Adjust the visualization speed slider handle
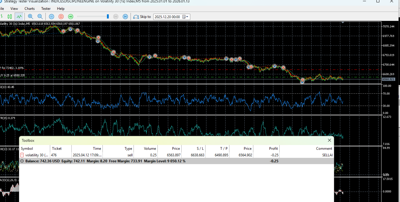Screen dimensions: 400x202 (x=108, y=17)
